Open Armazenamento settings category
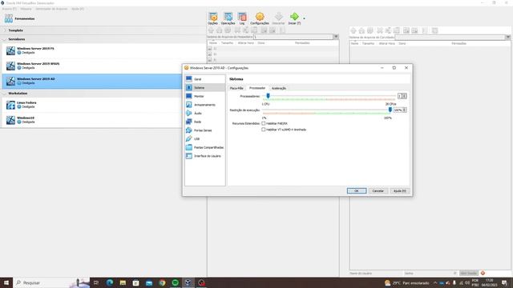 204,105
